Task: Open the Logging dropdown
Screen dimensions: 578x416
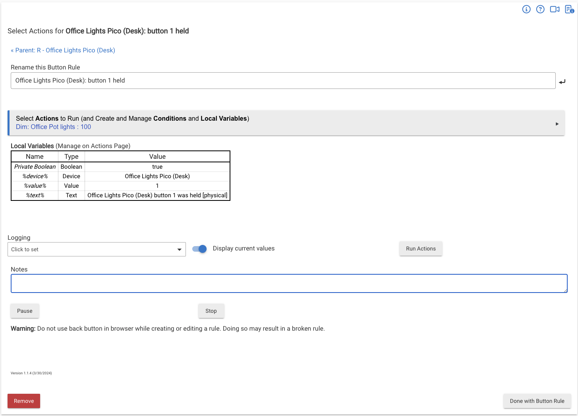Action: [97, 249]
